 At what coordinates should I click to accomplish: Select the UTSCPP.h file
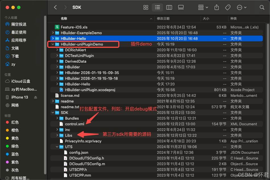(x=157, y=169)
